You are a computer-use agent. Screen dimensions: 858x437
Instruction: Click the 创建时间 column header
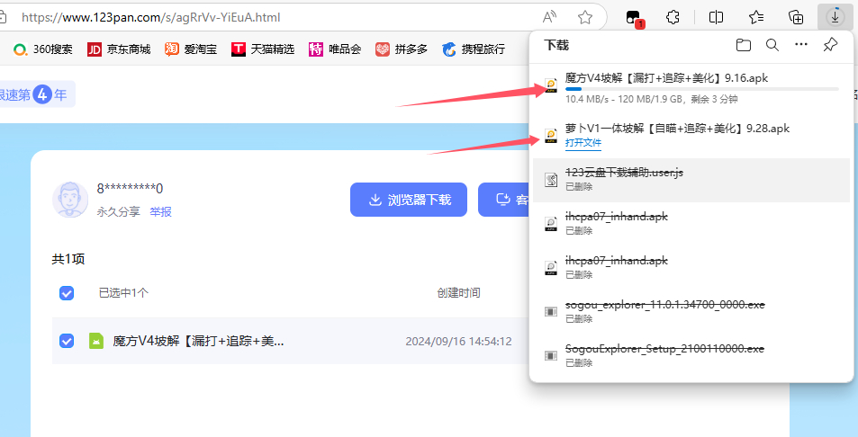(x=458, y=293)
